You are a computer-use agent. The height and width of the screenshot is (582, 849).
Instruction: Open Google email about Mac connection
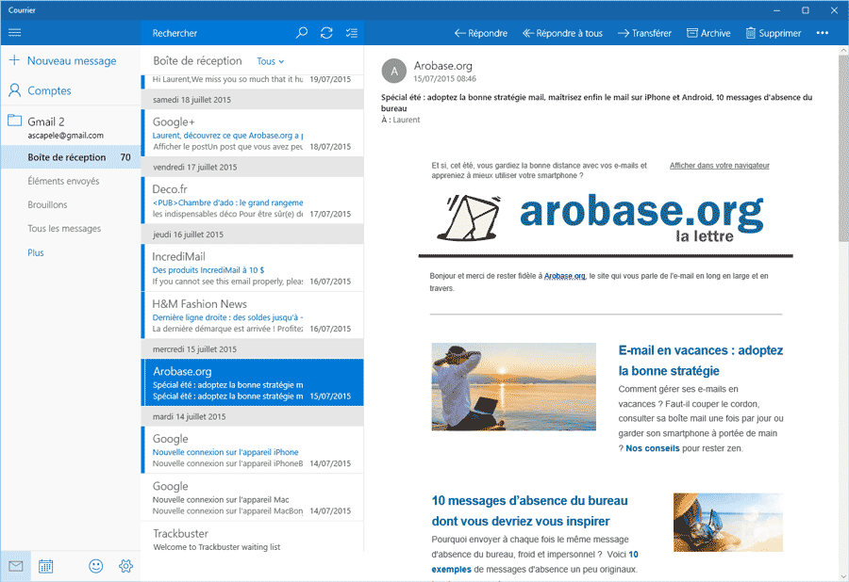[252, 497]
